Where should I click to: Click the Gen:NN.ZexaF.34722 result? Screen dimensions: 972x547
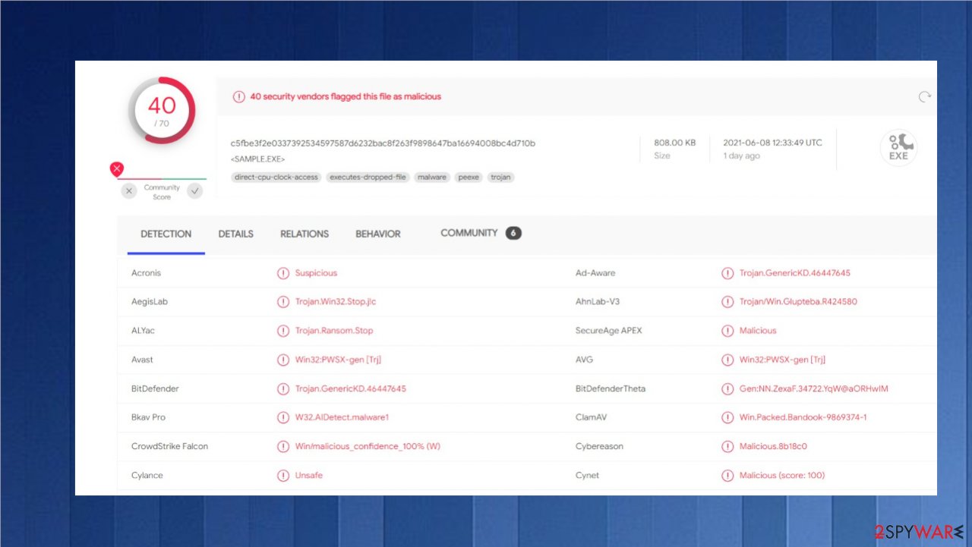814,388
